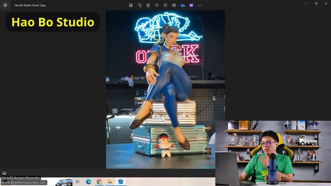
Task: Mark the photo as favorite with the heart
Action: pyautogui.click(x=157, y=5)
